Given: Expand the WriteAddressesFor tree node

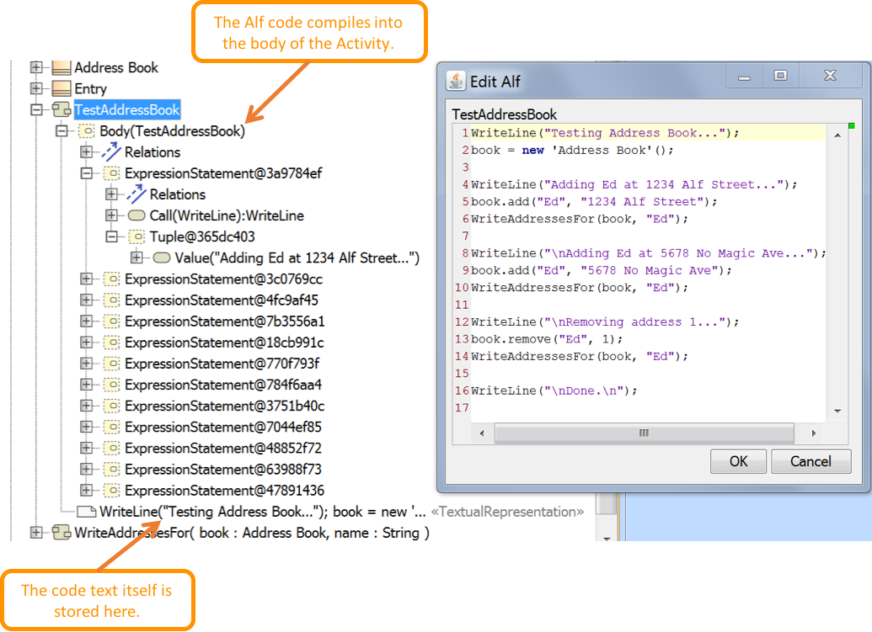Looking at the screenshot, I should point(36,533).
